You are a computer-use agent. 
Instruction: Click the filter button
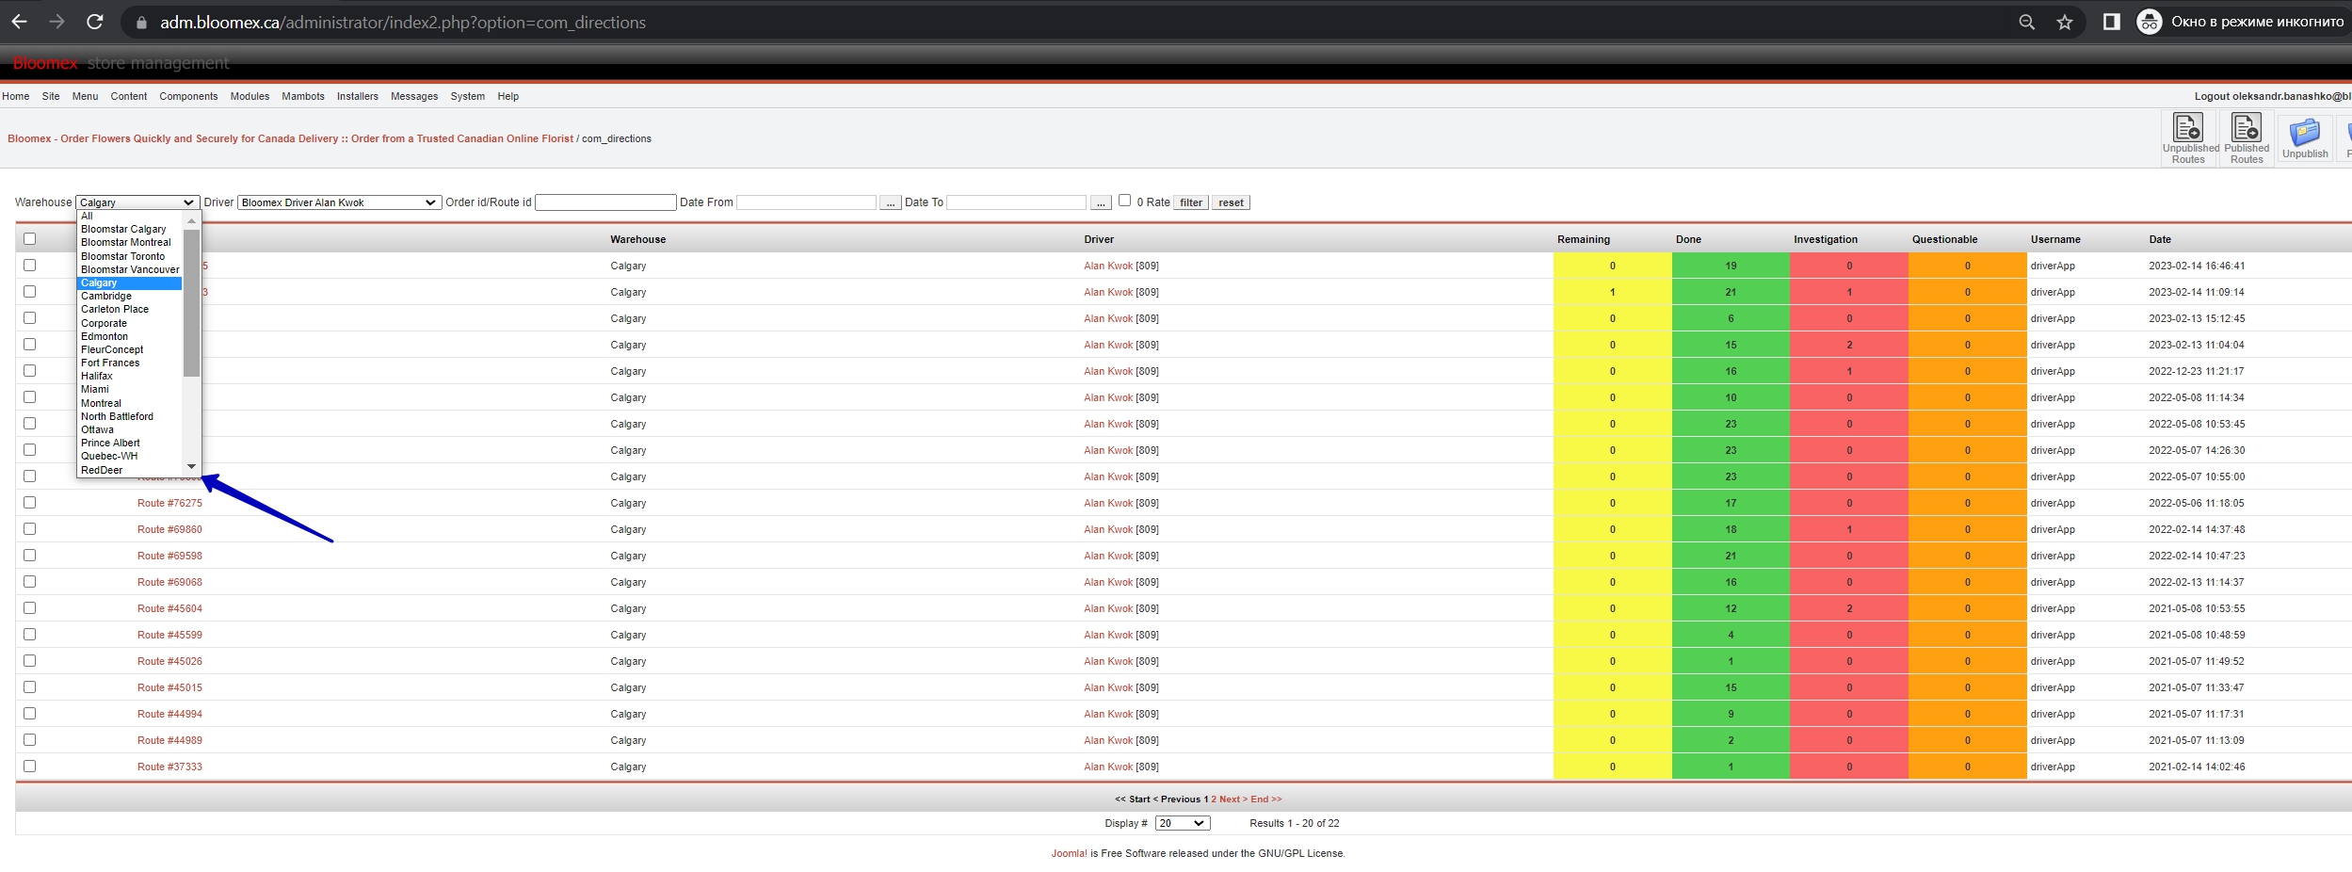pyautogui.click(x=1191, y=202)
